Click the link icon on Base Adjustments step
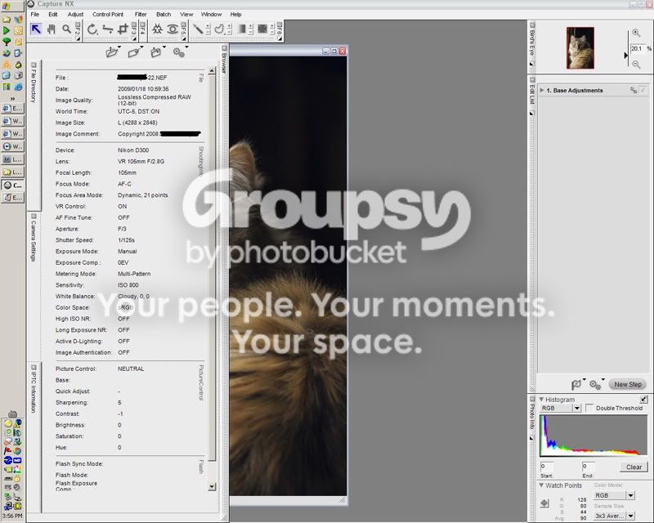 633,90
